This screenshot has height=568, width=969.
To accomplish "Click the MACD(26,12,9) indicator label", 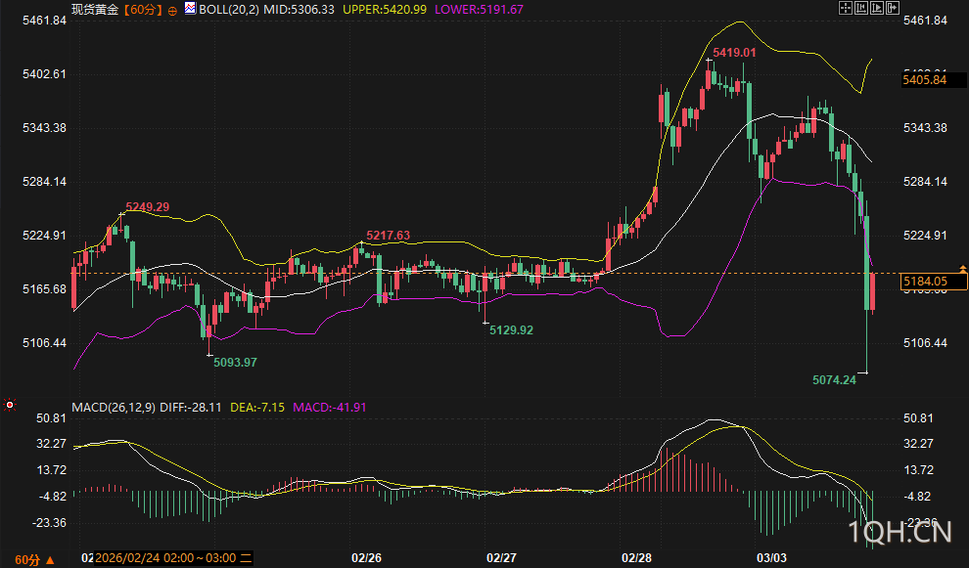I will point(114,408).
